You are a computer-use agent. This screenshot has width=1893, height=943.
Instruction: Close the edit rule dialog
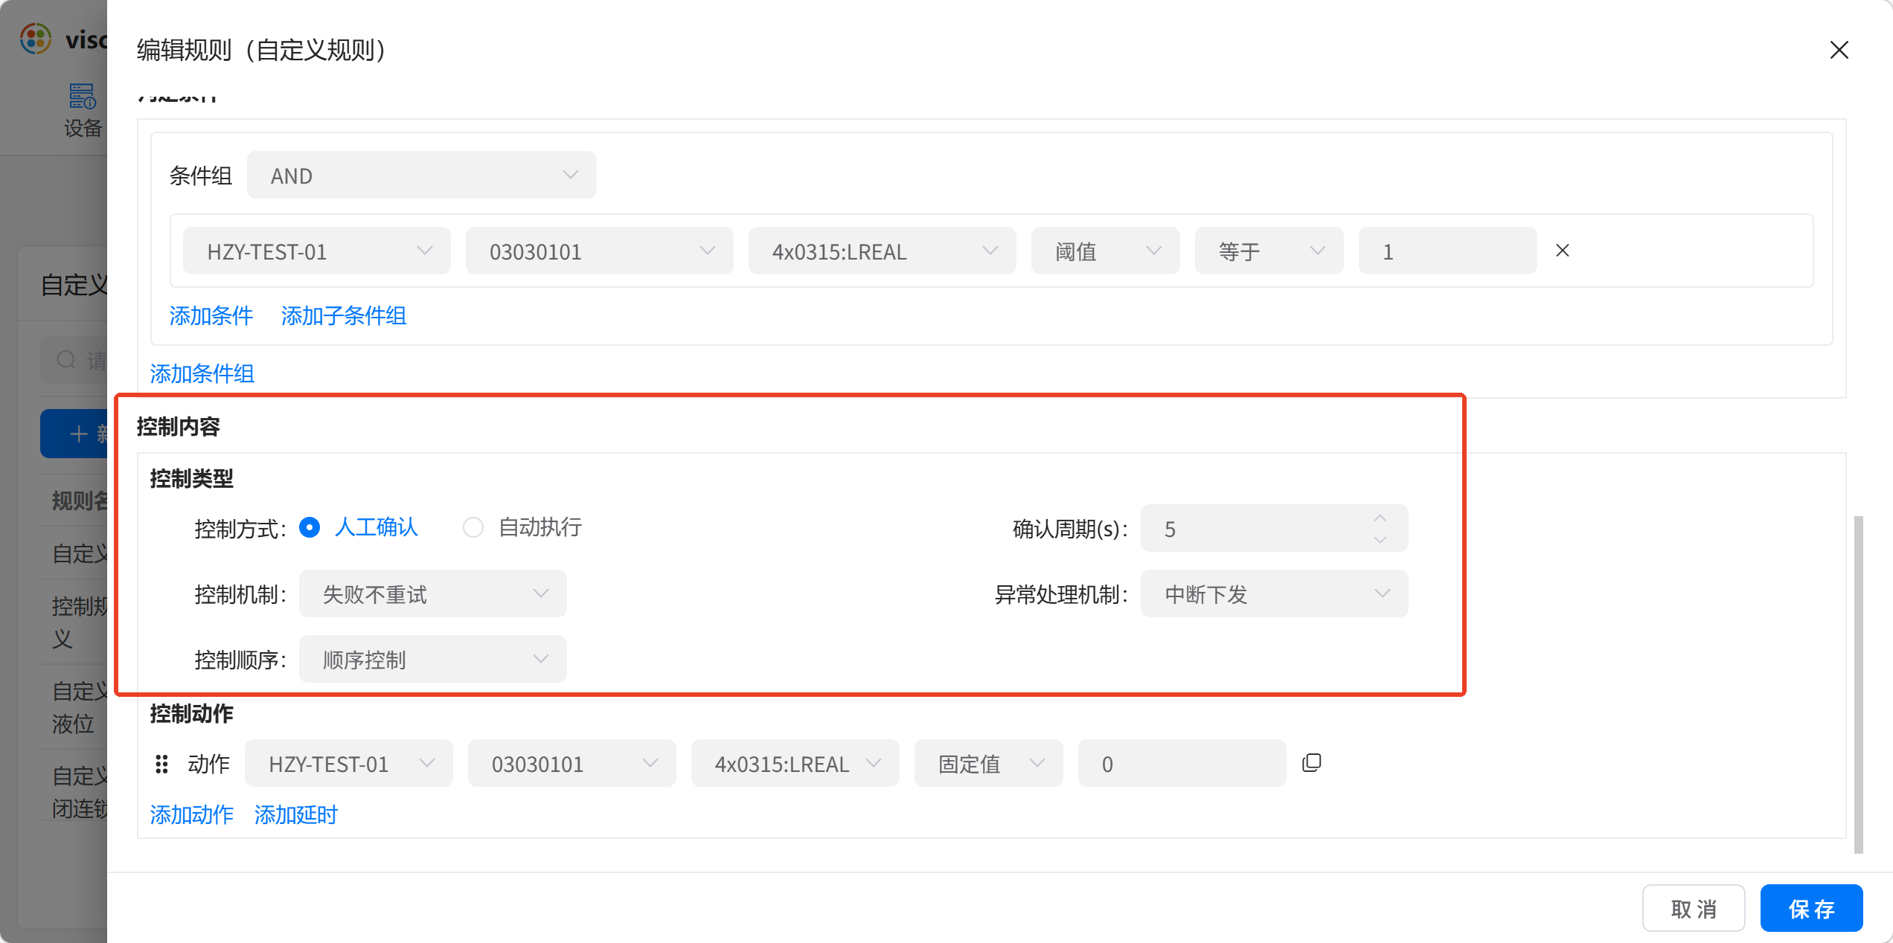click(1839, 50)
